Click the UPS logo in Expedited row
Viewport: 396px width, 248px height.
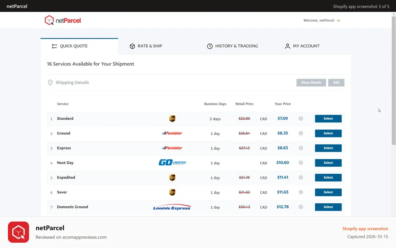click(172, 178)
